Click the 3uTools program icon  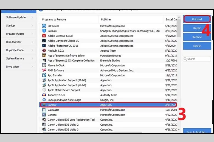coord(44,31)
